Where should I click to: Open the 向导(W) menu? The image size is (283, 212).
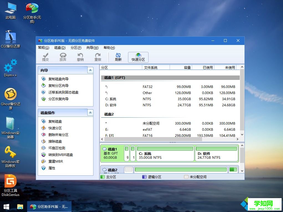tap(92, 47)
